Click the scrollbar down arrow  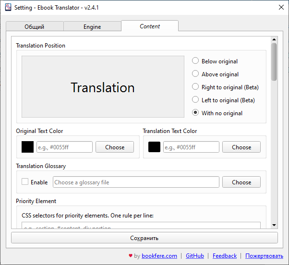[x=274, y=225]
